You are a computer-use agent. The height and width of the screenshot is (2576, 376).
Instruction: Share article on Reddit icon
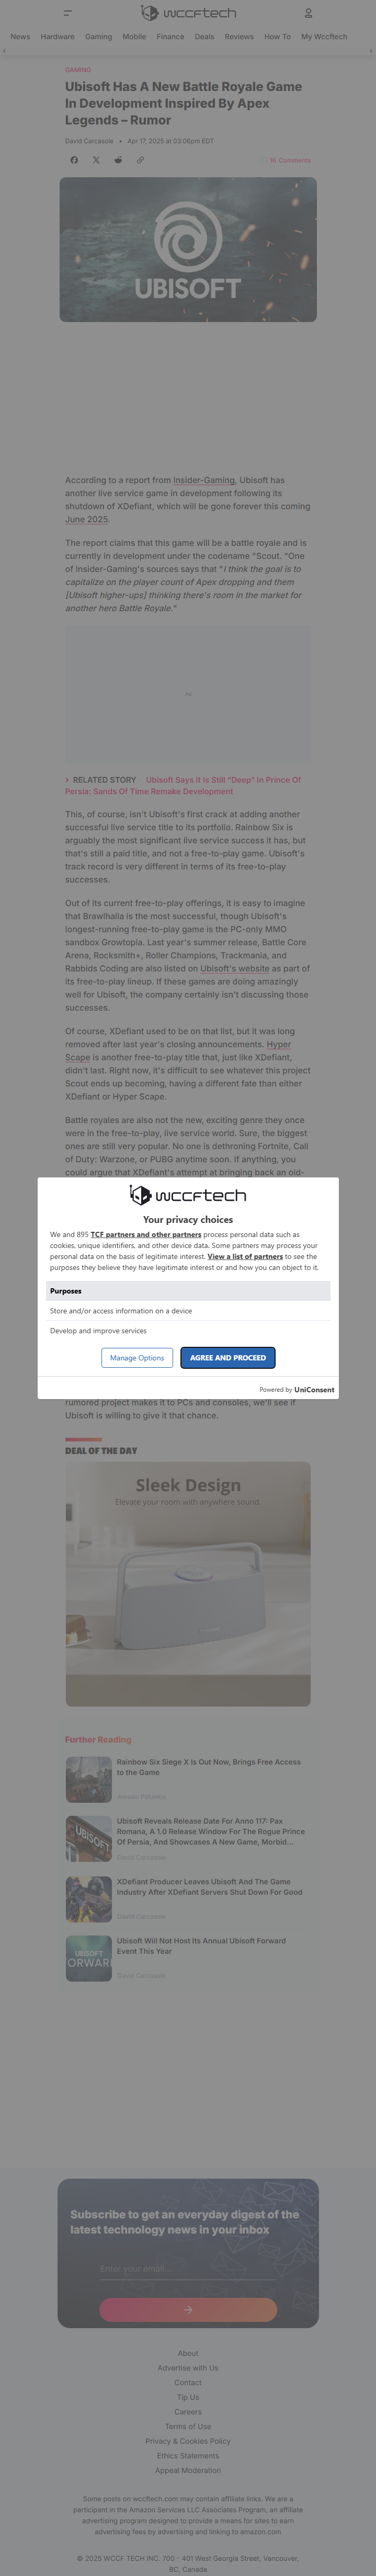coord(118,160)
